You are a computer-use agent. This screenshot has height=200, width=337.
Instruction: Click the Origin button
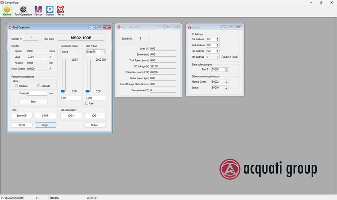pos(45,125)
